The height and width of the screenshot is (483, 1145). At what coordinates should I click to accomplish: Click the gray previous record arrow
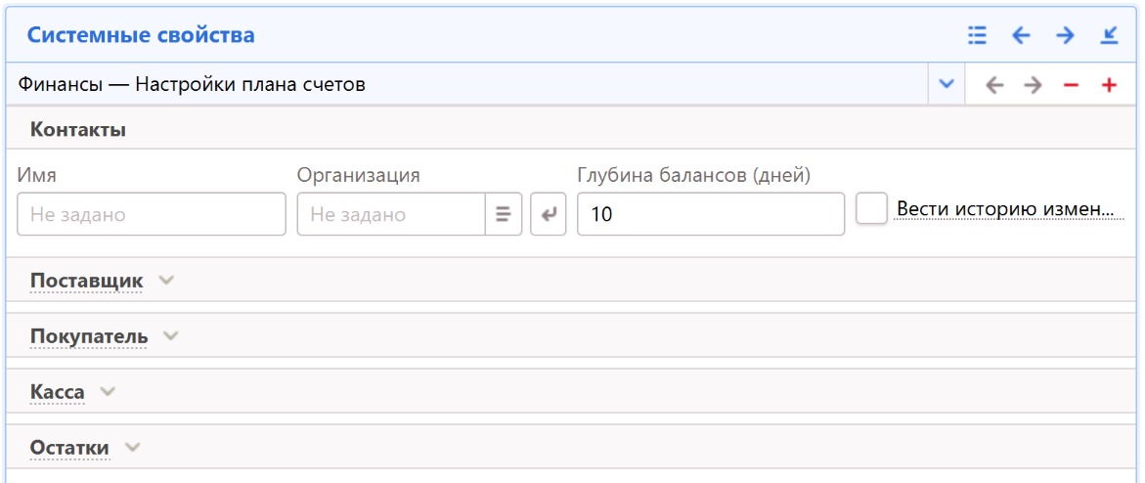[994, 85]
